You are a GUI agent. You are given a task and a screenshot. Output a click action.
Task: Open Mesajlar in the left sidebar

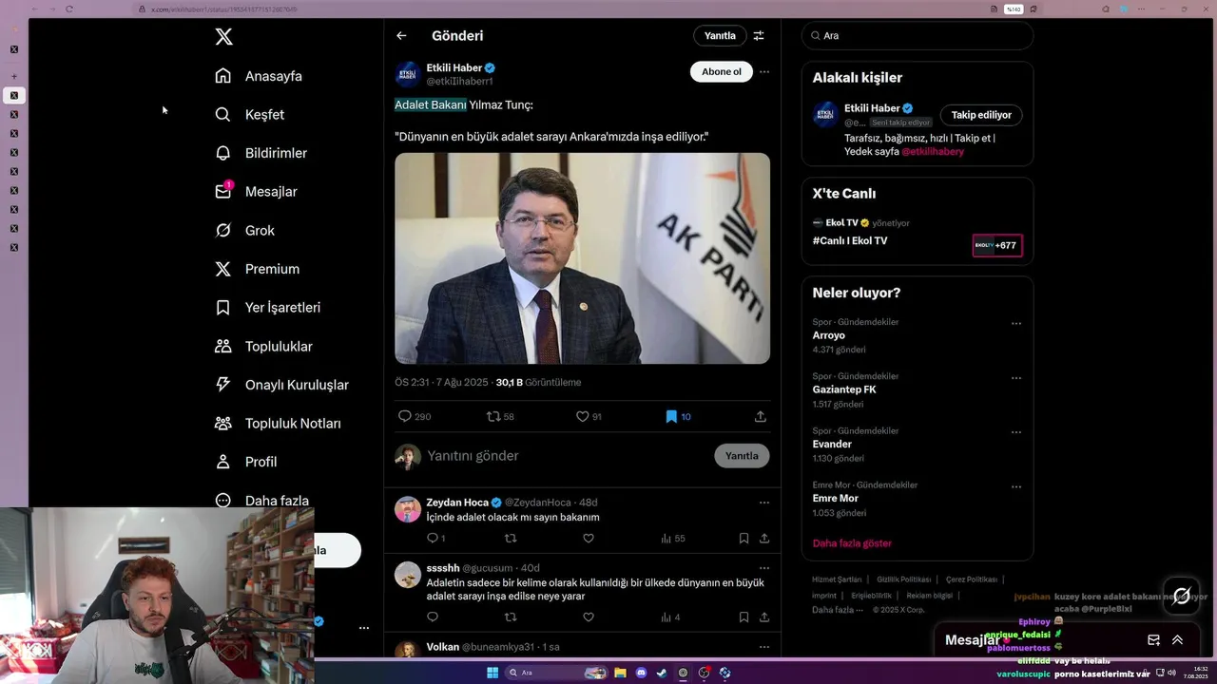(257, 191)
